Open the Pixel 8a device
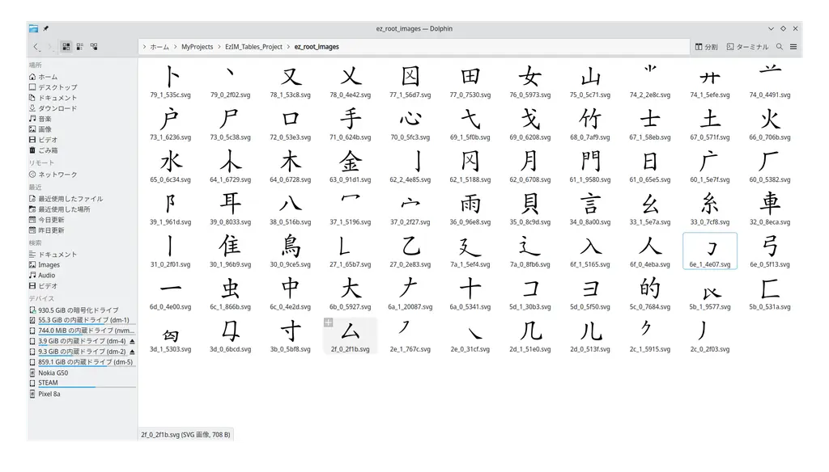Viewport: 829px width, 472px height. (49, 394)
